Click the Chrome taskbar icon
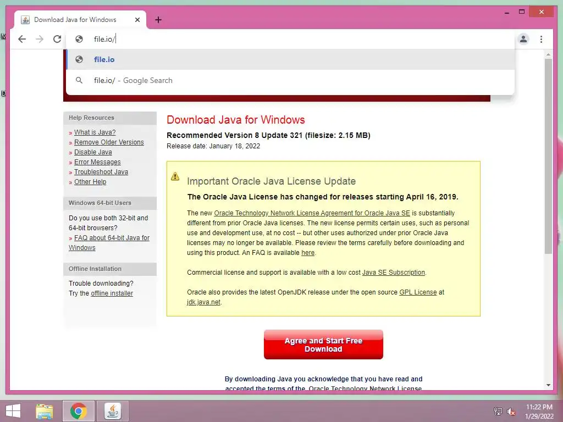 tap(78, 411)
